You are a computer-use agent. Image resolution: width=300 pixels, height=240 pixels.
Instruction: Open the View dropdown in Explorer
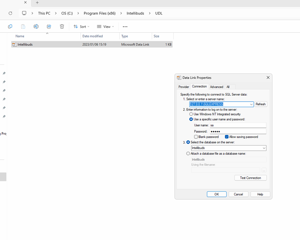point(105,27)
